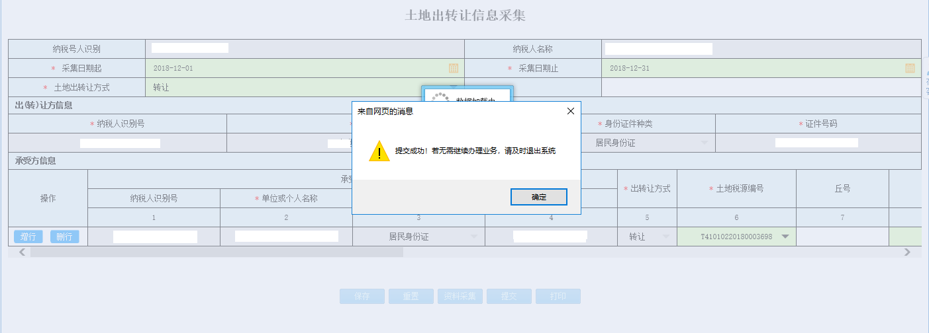Expand the 土地税源编号 dropdown

pos(785,237)
